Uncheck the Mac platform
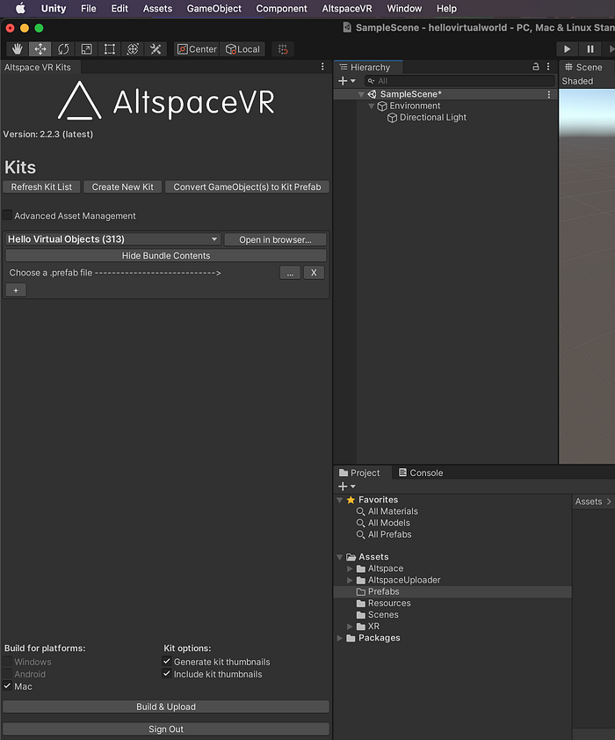This screenshot has width=615, height=740. (x=8, y=685)
